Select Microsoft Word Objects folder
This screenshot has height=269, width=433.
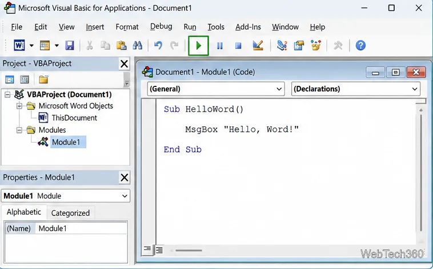(x=75, y=106)
